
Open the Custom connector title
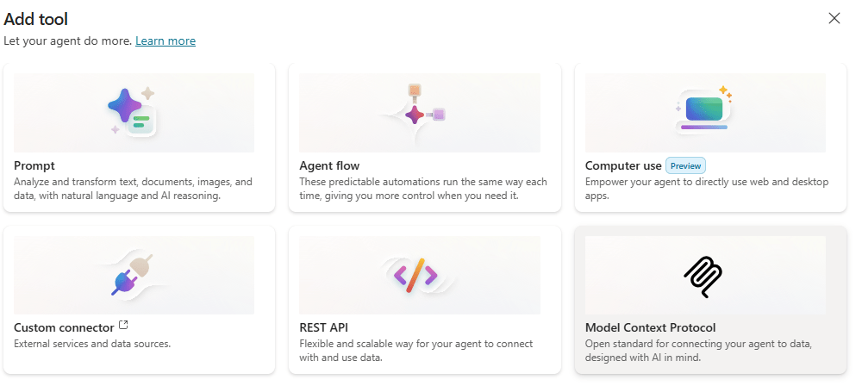tap(64, 327)
